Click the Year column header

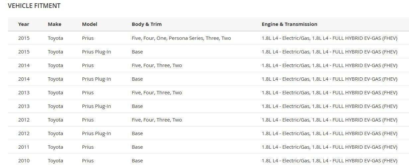[24, 24]
